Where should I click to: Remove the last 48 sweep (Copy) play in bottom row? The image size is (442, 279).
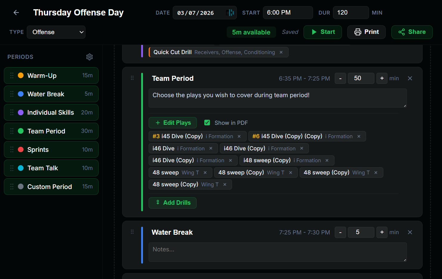click(225, 185)
